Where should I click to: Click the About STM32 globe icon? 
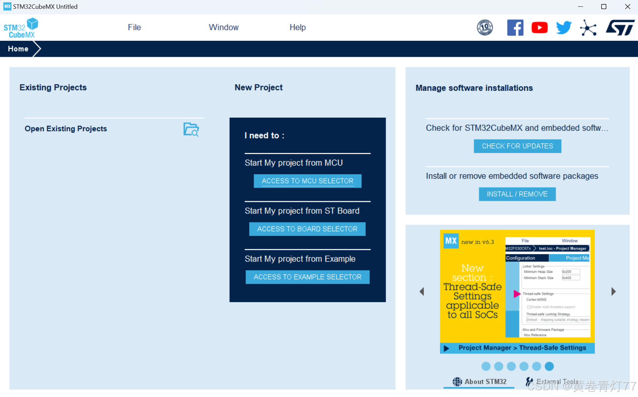[457, 381]
